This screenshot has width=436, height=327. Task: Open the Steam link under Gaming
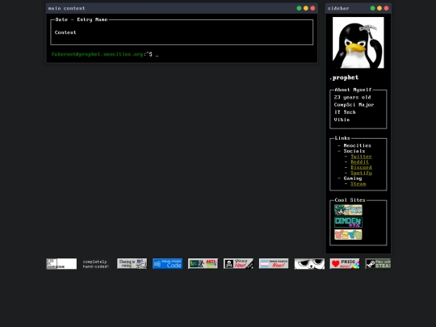tap(358, 184)
